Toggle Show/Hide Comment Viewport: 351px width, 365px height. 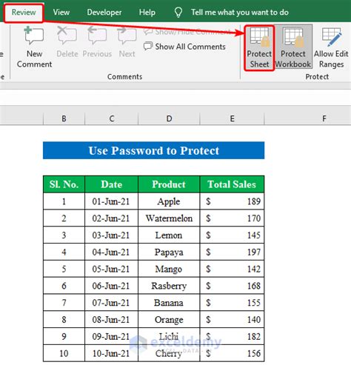pyautogui.click(x=187, y=32)
